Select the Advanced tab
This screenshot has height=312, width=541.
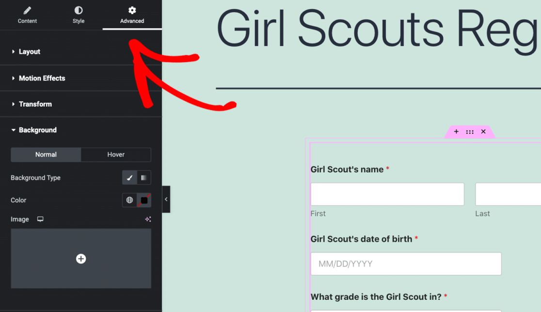point(132,15)
